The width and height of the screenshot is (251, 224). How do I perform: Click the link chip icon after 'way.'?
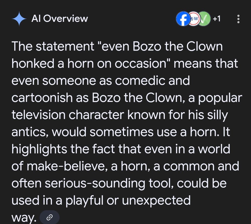pyautogui.click(x=49, y=217)
